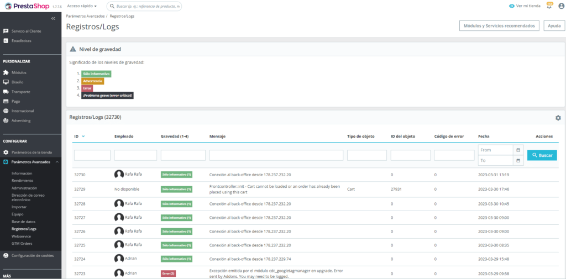Click the To date input field
The image size is (566, 279).
pos(496,160)
